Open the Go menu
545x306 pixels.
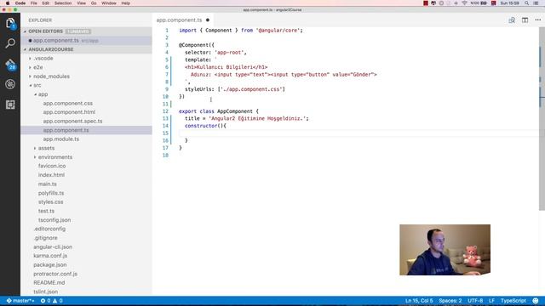94,3
